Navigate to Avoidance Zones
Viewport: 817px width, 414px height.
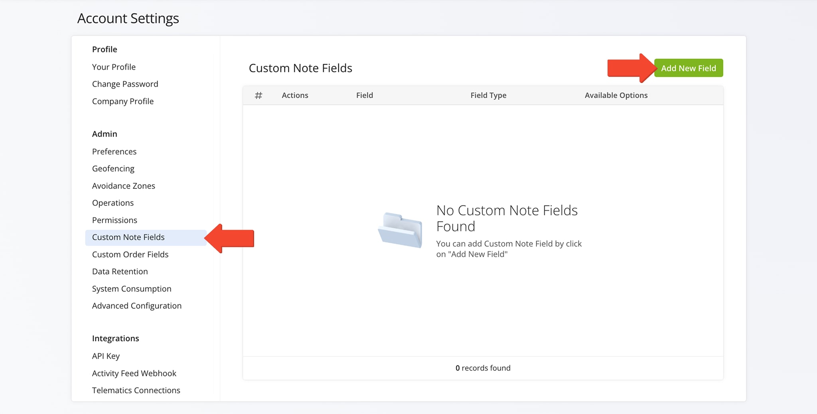click(x=124, y=186)
